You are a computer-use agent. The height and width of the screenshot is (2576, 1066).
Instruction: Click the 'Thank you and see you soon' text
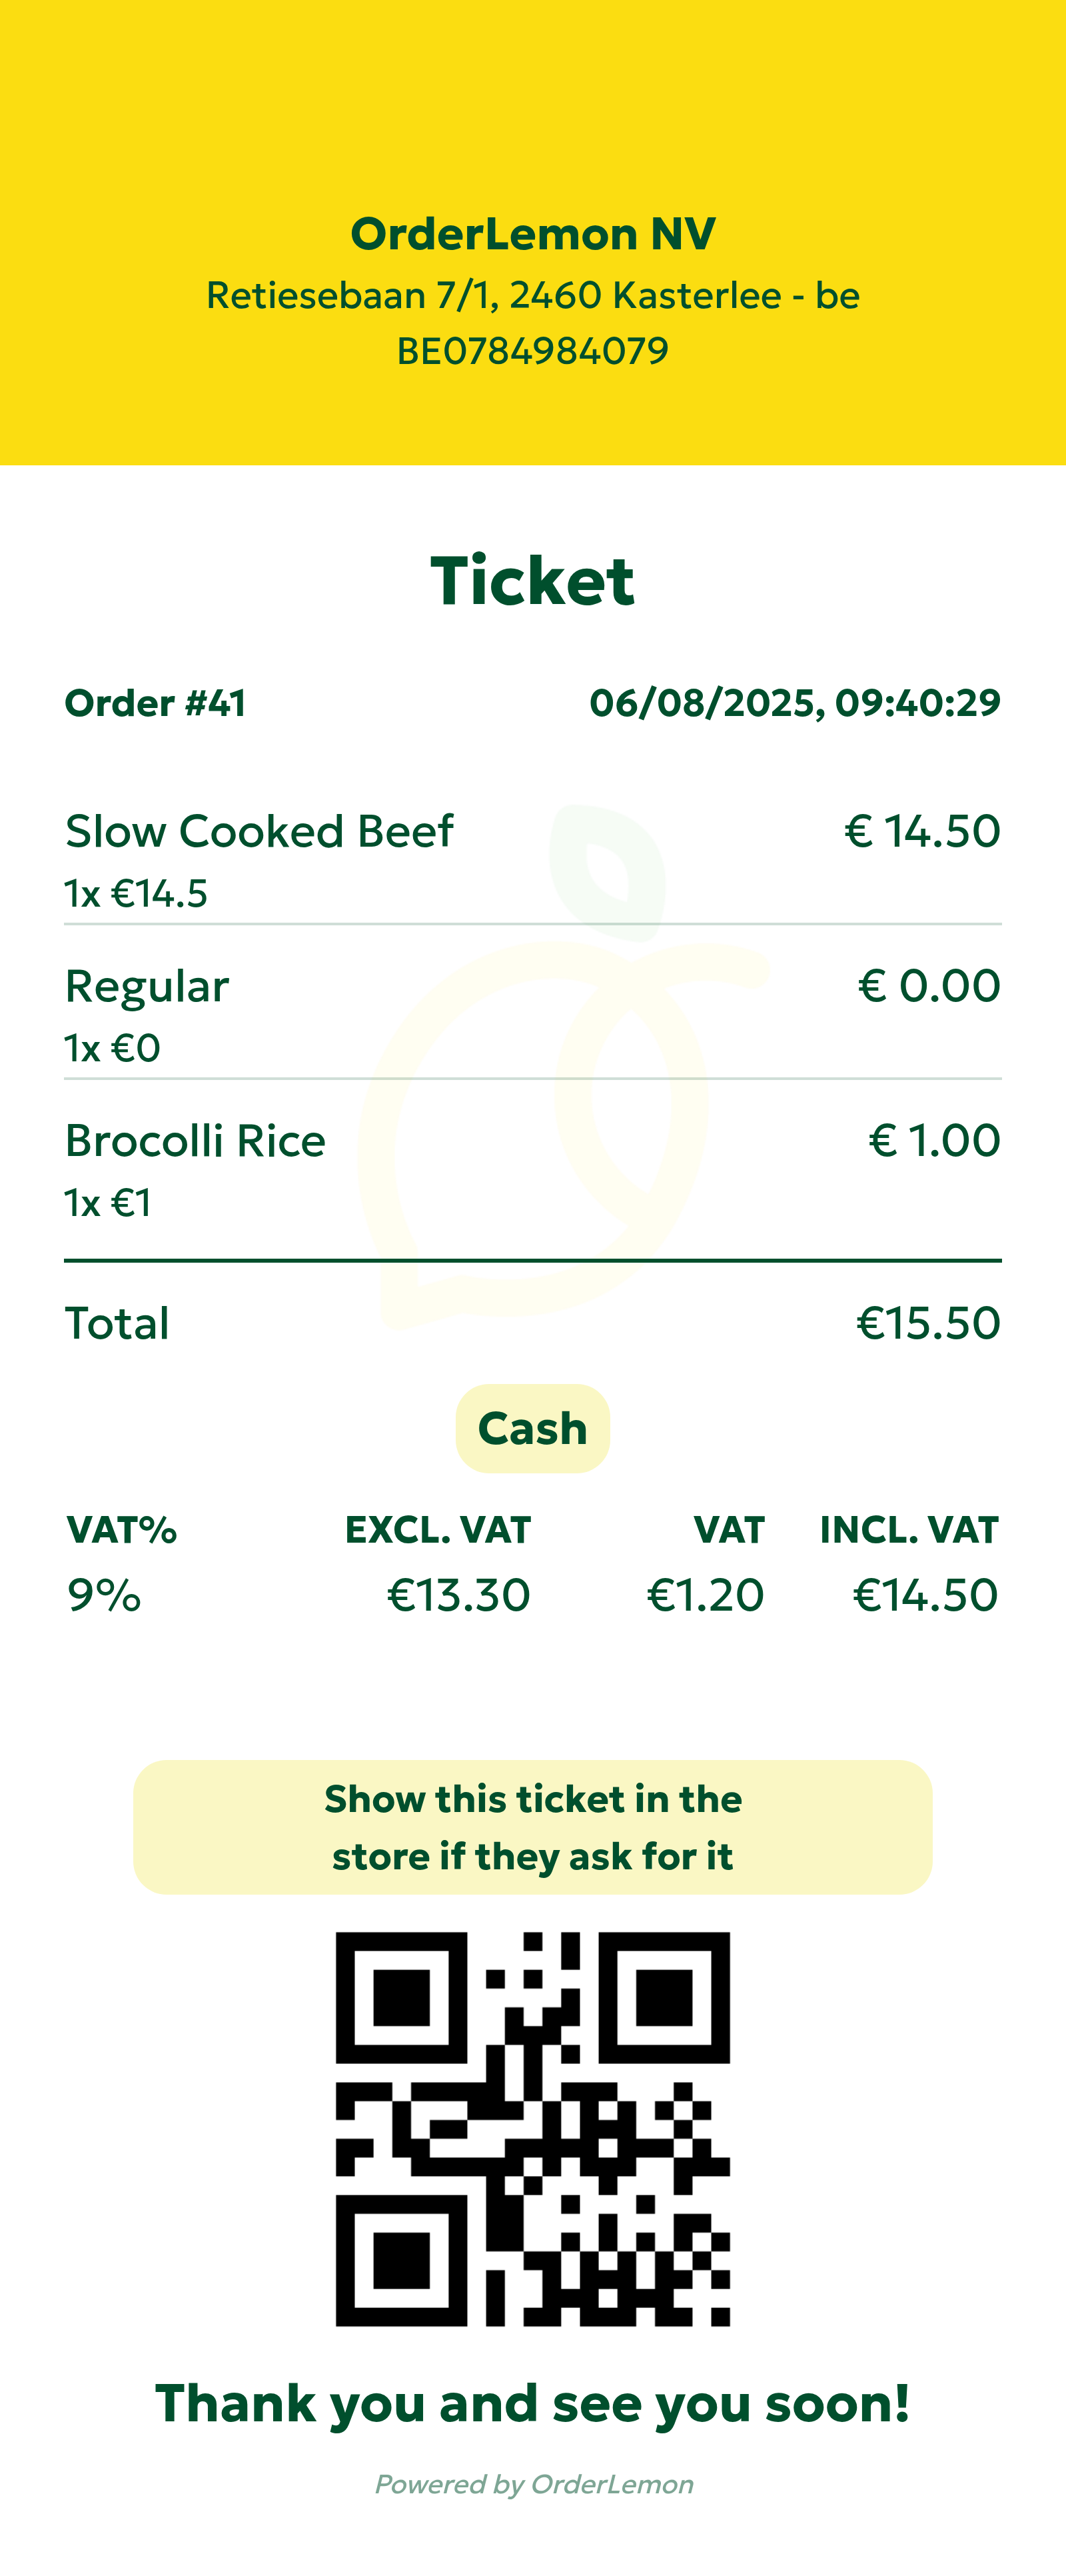pos(532,2403)
